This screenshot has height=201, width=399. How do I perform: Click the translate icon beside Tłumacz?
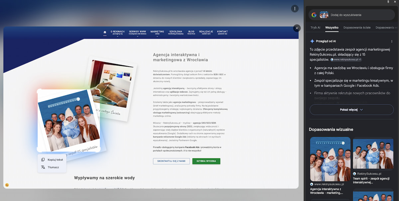click(43, 167)
